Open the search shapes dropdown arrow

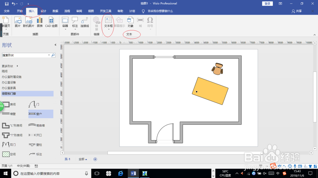49,55
